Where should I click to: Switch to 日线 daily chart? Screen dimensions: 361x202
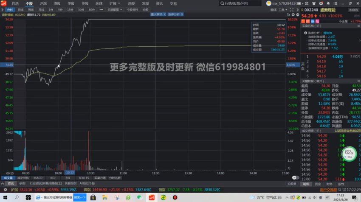pyautogui.click(x=20, y=10)
